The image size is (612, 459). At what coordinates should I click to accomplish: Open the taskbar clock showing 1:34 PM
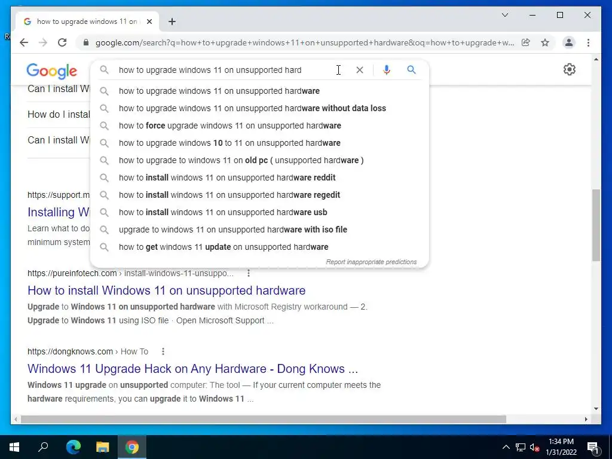tap(561, 447)
